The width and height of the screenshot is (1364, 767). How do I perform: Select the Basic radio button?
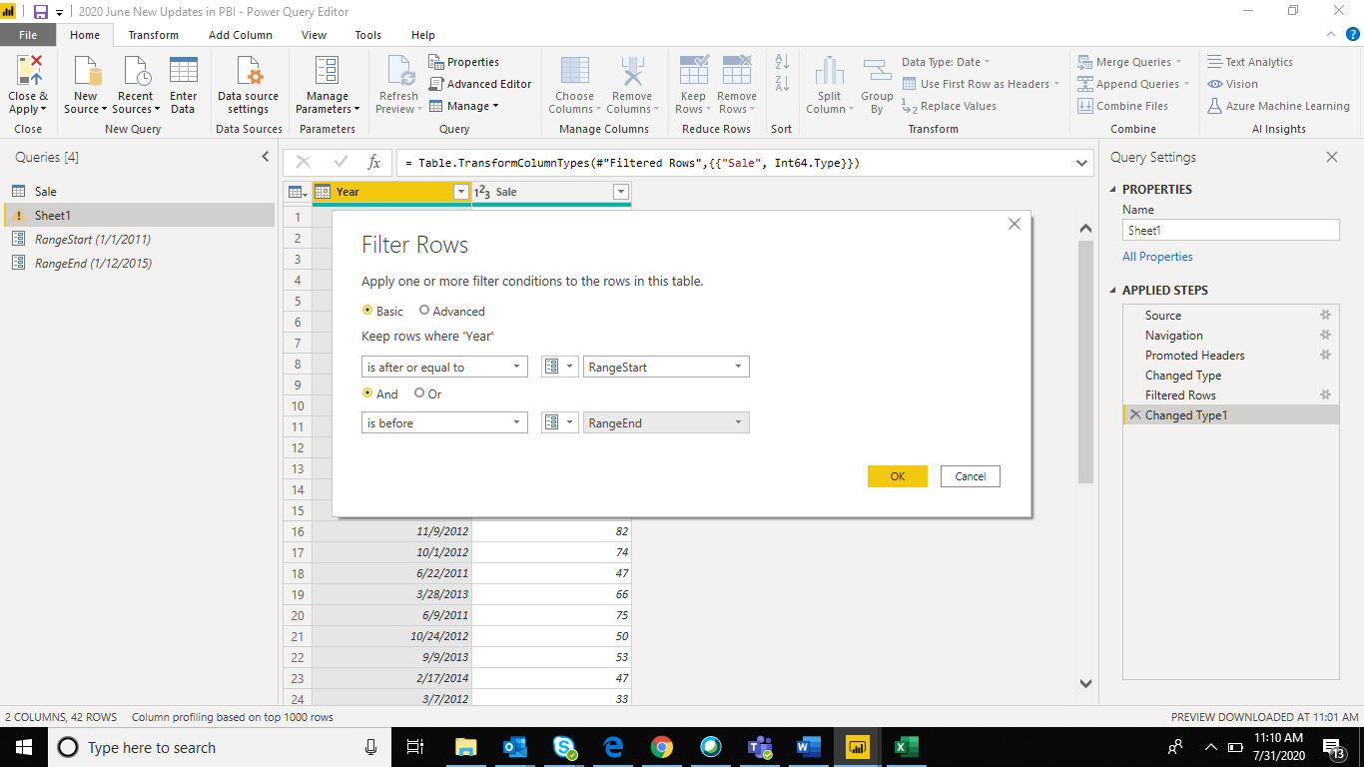[367, 311]
